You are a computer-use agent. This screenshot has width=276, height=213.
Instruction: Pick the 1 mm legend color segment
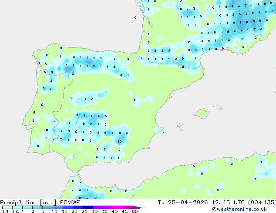click(x=27, y=207)
